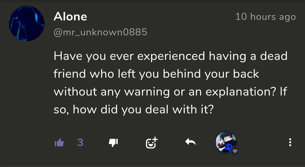
Task: Click the creator avatar beside the reply arrow
Action: click(225, 142)
